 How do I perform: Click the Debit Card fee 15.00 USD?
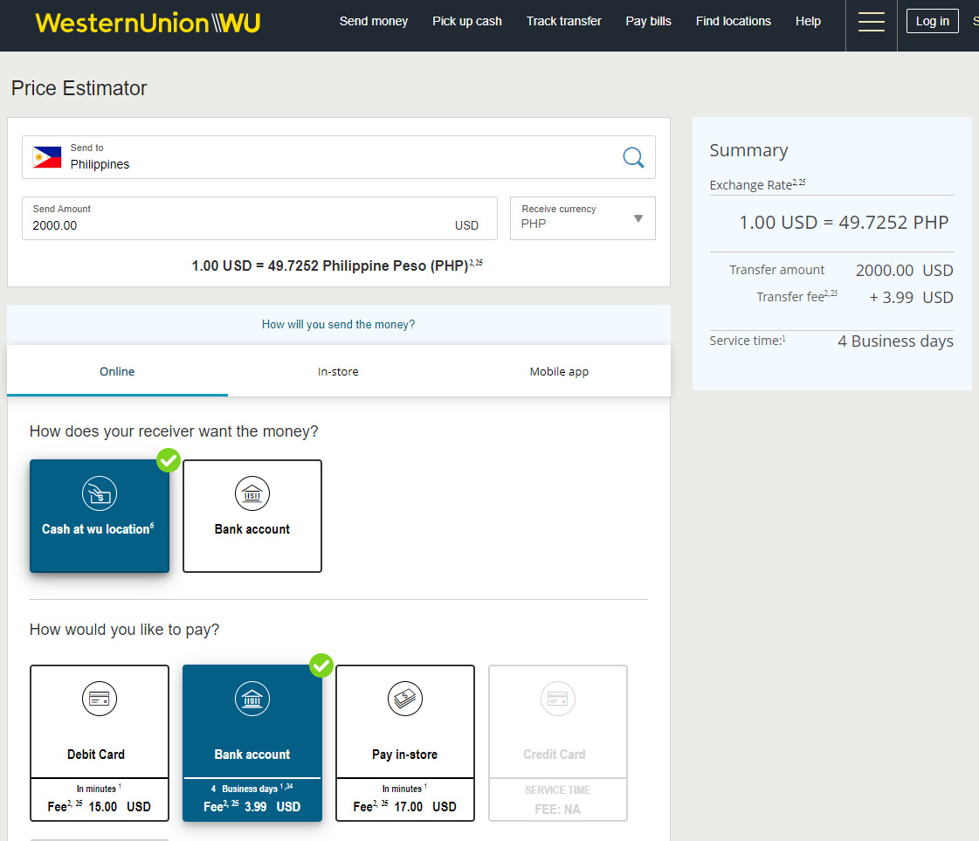click(100, 807)
